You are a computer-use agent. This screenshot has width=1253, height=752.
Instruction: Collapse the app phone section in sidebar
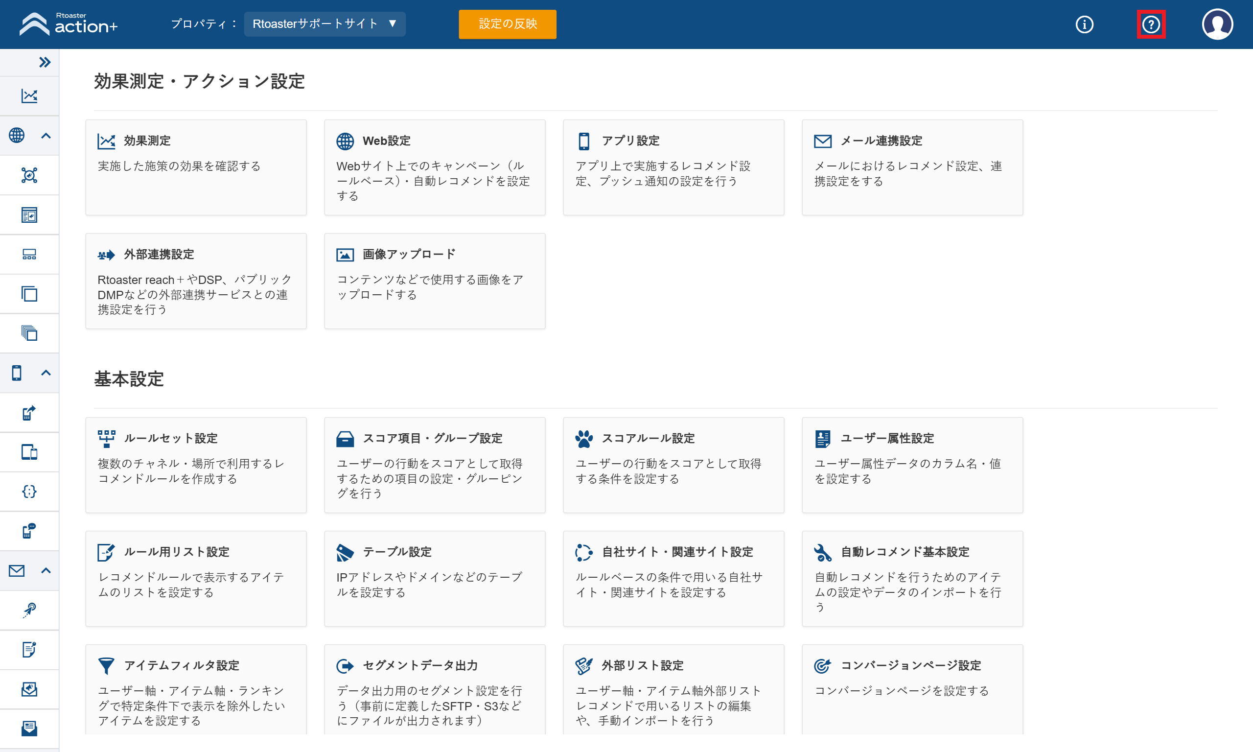click(x=46, y=373)
